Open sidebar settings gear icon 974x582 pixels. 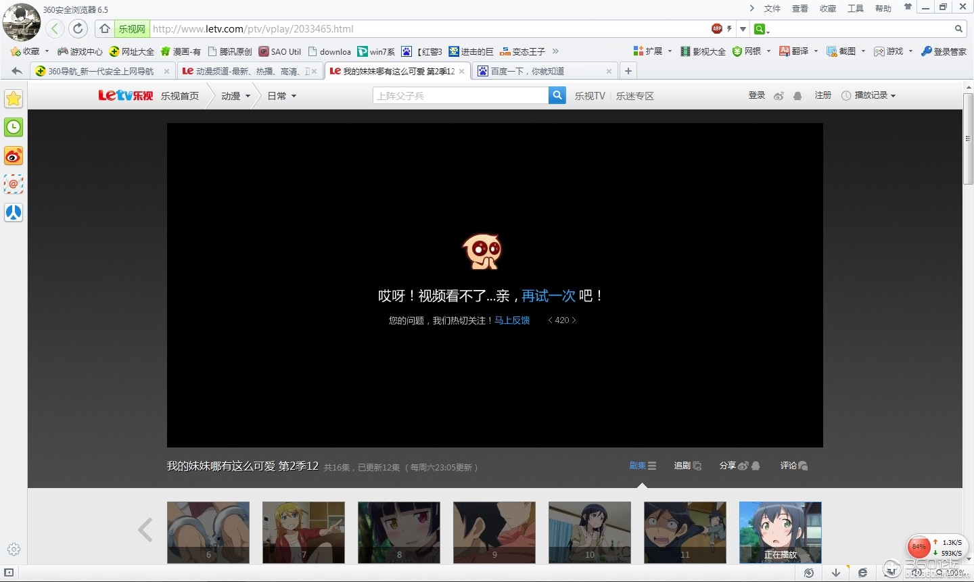coord(14,550)
